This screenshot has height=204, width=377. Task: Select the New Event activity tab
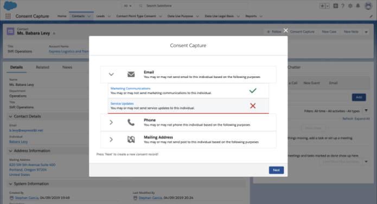(x=311, y=83)
